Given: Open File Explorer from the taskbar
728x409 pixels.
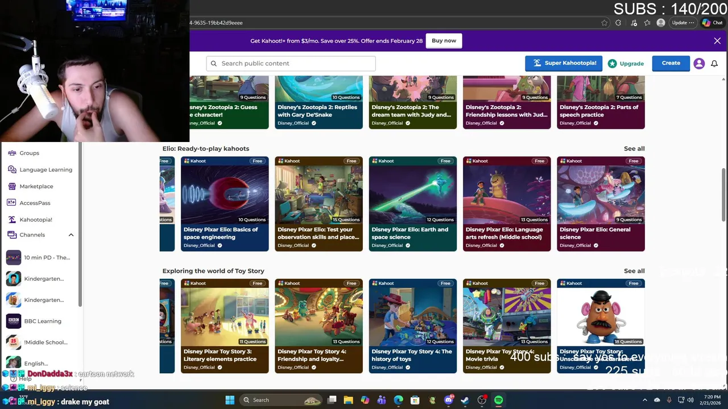Looking at the screenshot, I should pos(348,400).
